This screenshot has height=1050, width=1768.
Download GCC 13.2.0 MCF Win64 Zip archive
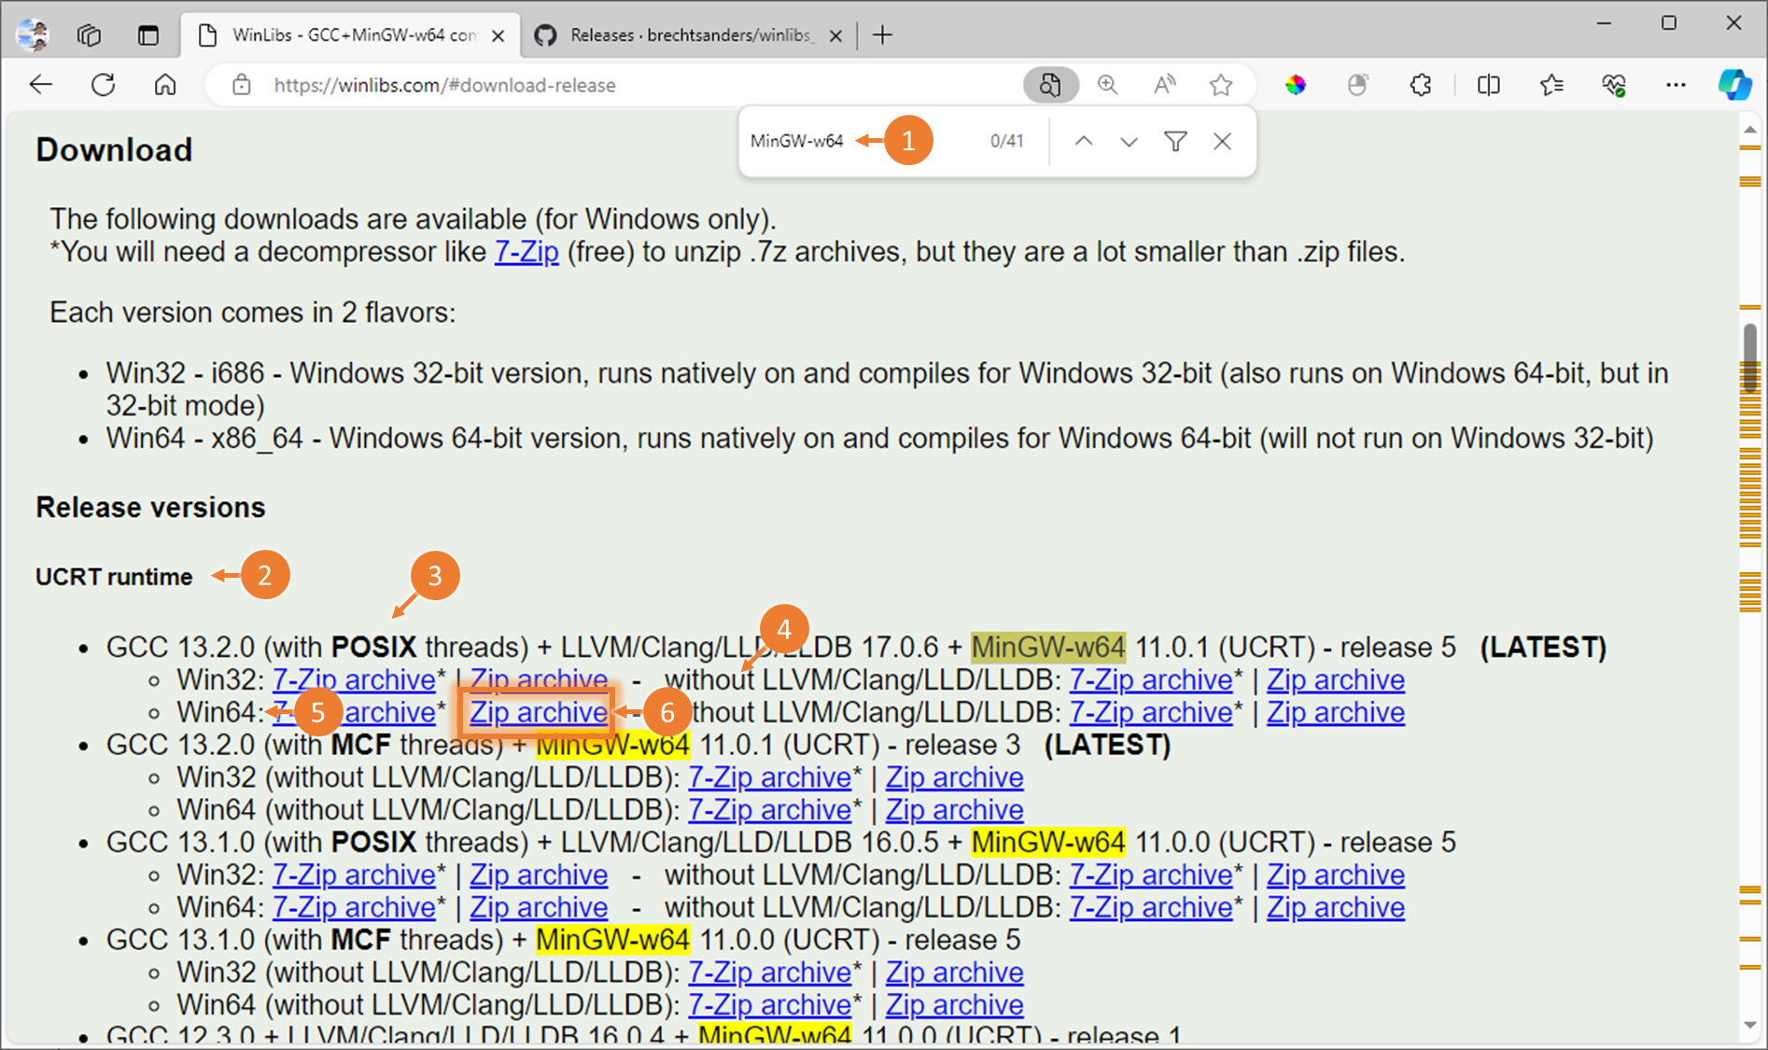(x=955, y=809)
